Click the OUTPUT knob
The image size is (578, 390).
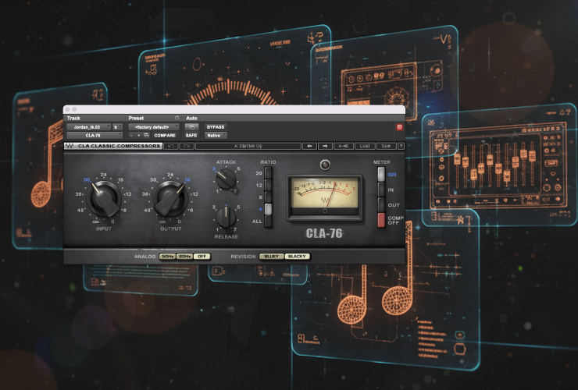(171, 198)
